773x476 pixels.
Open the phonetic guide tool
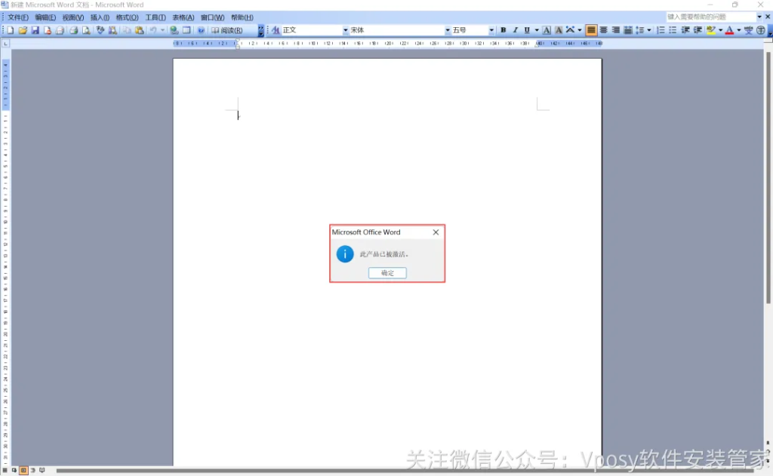click(x=748, y=30)
